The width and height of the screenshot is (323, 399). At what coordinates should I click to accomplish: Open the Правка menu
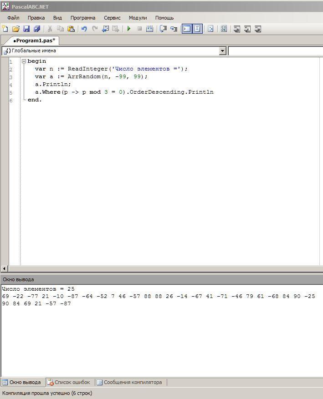[x=36, y=18]
